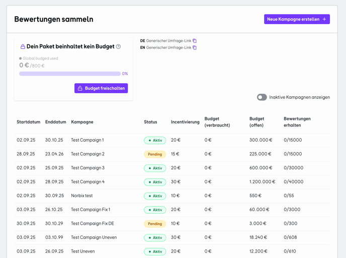Image resolution: width=346 pixels, height=258 pixels.
Task: Click the Incentivierung column header
Action: pos(185,122)
